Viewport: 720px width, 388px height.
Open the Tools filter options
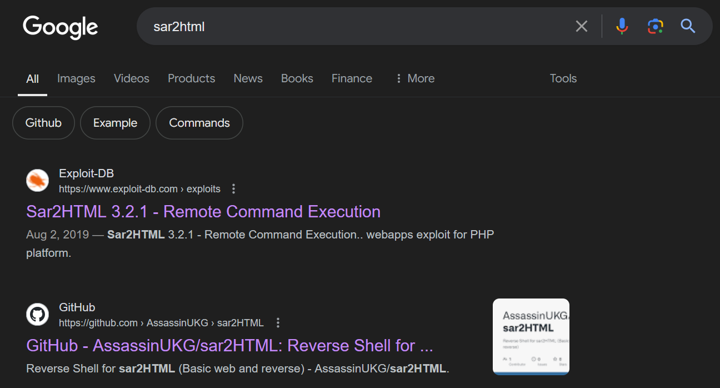[563, 78]
